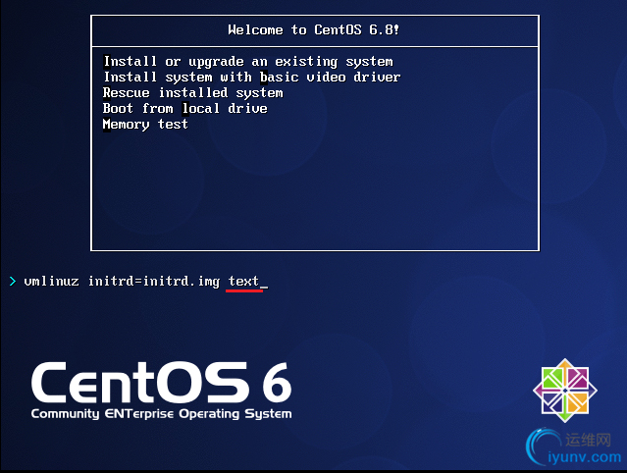This screenshot has height=473, width=627.
Task: Click the boot command line input
Action: [146, 282]
